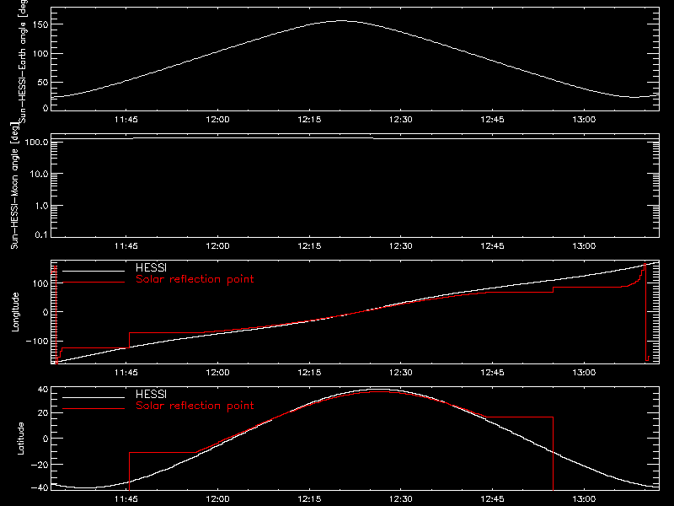Click the 0.1 tick on Moon angle axis

(x=41, y=234)
